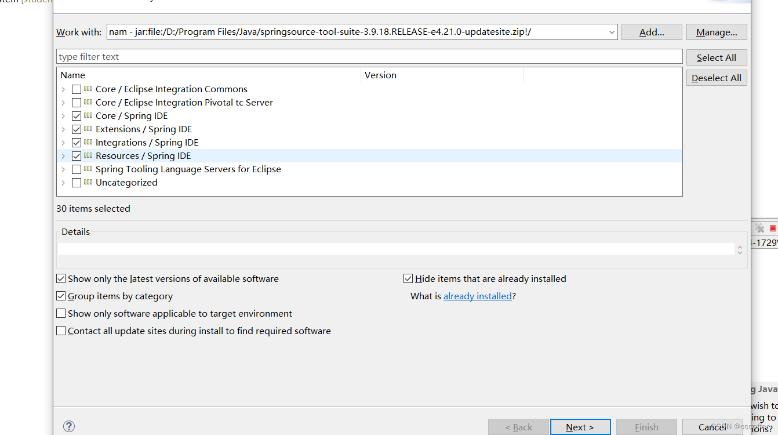
Task: Uncheck Hide items that are already installed
Action: click(x=408, y=278)
